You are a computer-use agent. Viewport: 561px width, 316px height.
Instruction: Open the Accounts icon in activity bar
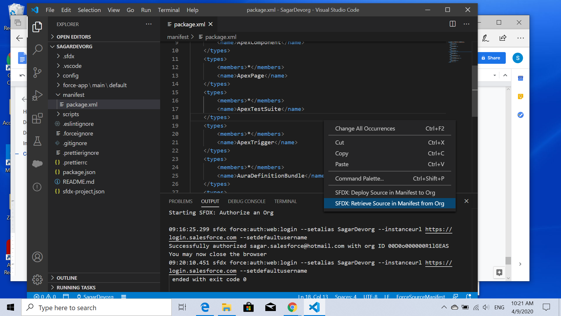tap(37, 257)
